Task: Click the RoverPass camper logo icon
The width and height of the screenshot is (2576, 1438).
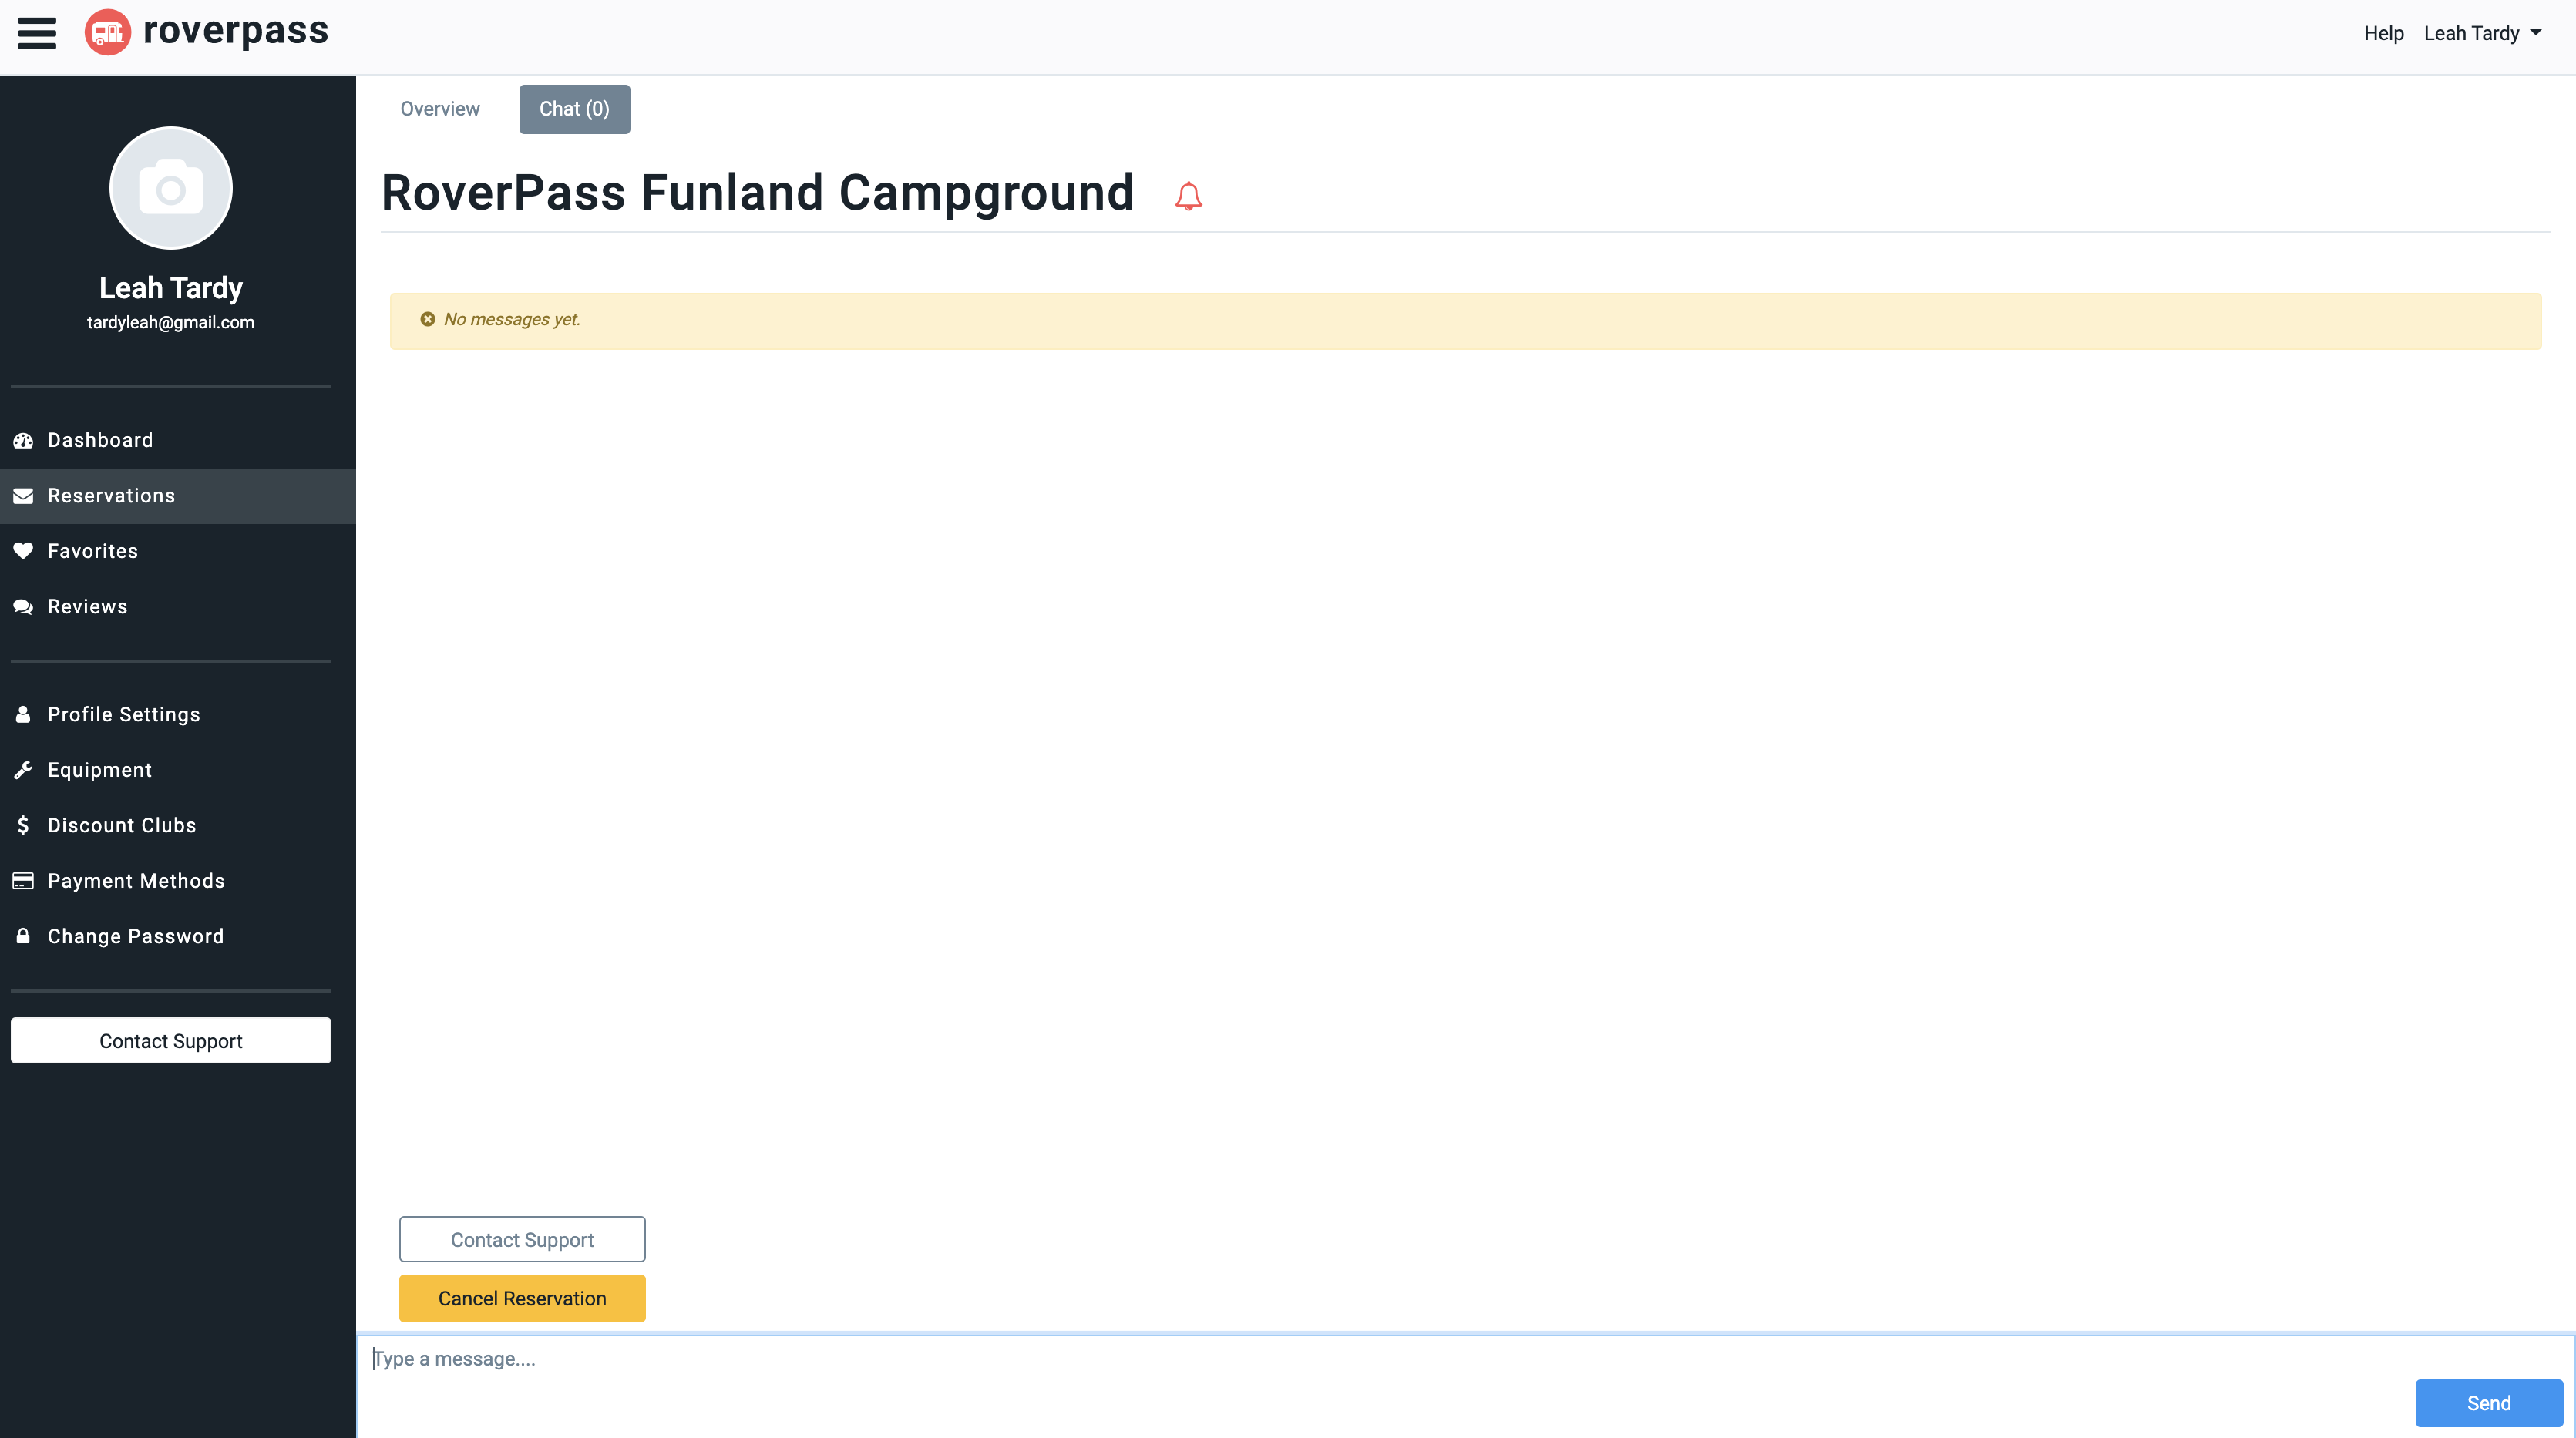Action: tap(108, 33)
